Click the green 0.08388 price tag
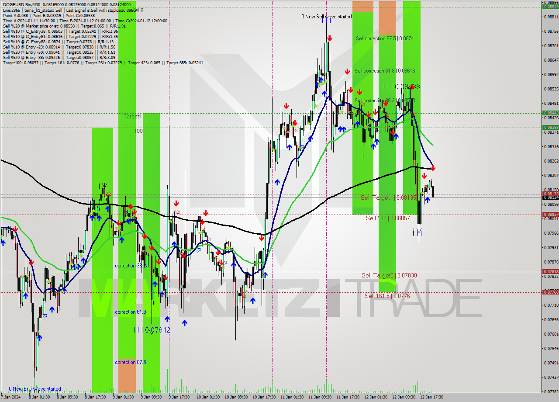 tap(550, 128)
